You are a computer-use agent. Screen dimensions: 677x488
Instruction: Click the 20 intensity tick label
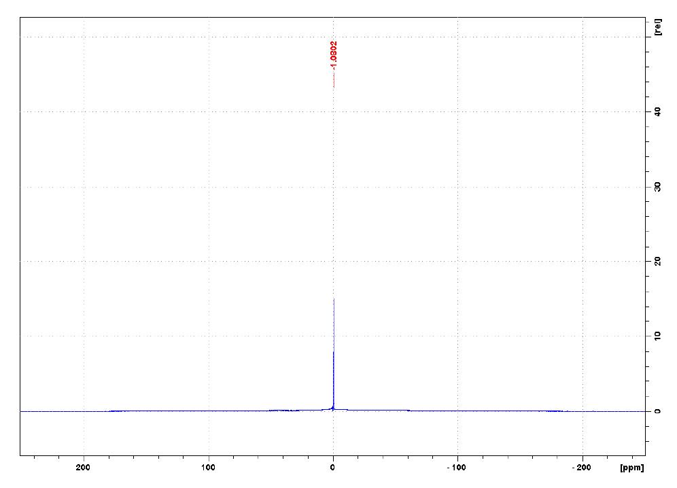(x=657, y=261)
